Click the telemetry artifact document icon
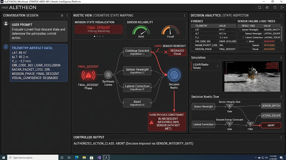 (x=6, y=47)
